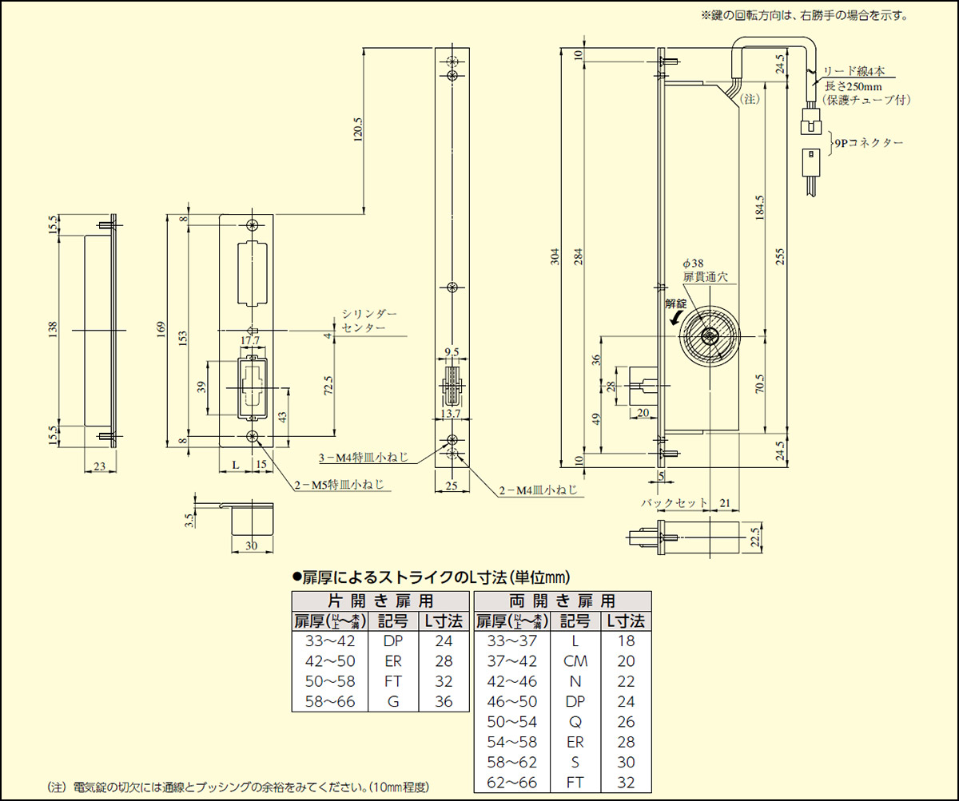Click the bottom screw hole on the strike plate
The width and height of the screenshot is (959, 801).
(x=253, y=437)
